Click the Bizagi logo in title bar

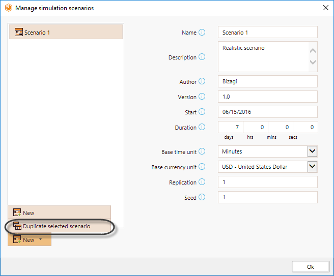pos(9,8)
